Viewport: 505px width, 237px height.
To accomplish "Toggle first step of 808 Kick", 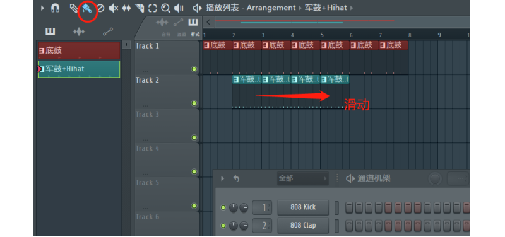I will (x=350, y=208).
